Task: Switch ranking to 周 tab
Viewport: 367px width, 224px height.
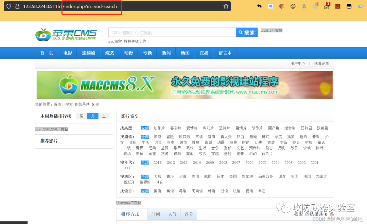Action: (x=82, y=116)
